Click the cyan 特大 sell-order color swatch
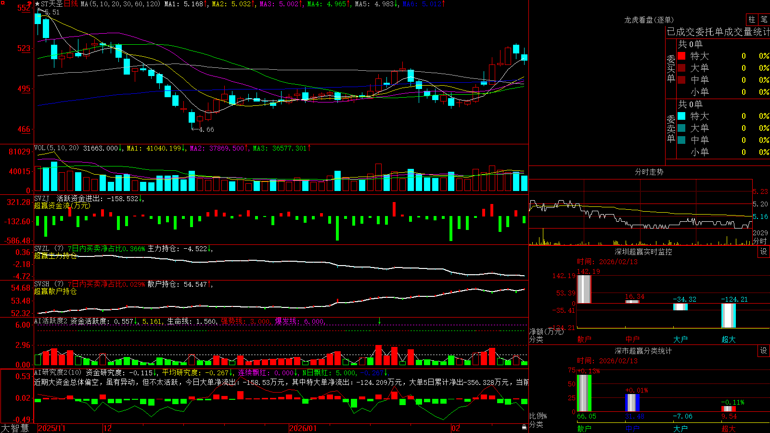Image resolution: width=770 pixels, height=433 pixels. 681,116
